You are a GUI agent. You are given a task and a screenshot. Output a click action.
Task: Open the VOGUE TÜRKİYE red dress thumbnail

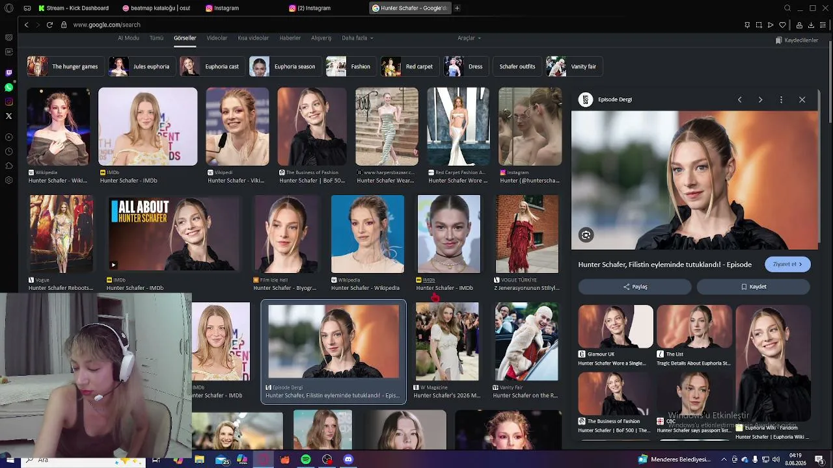click(x=526, y=234)
